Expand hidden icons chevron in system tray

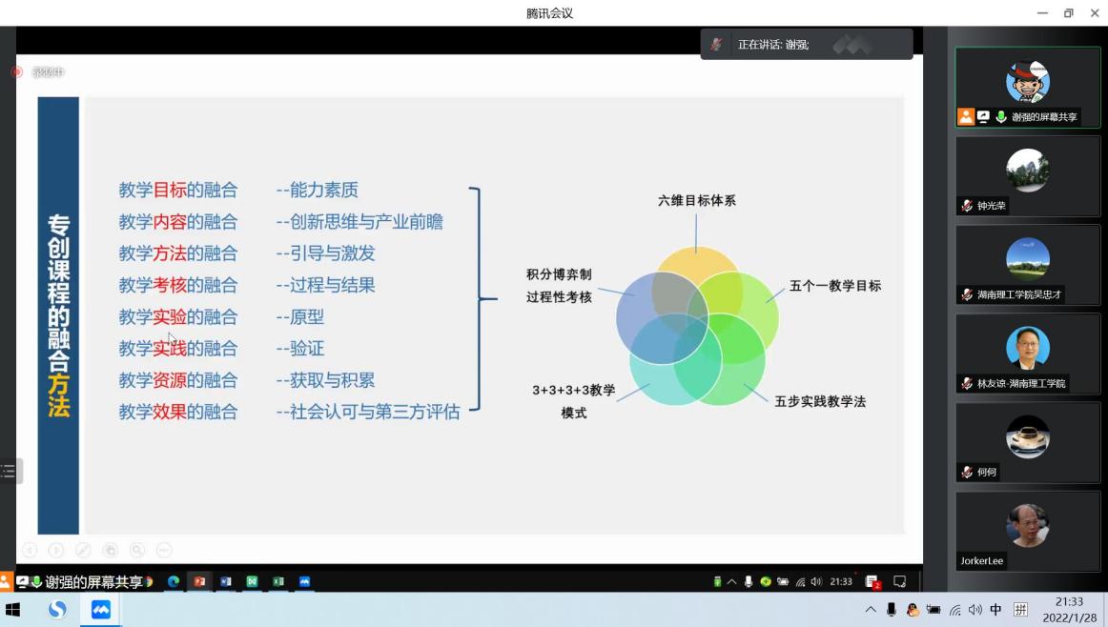pos(872,611)
